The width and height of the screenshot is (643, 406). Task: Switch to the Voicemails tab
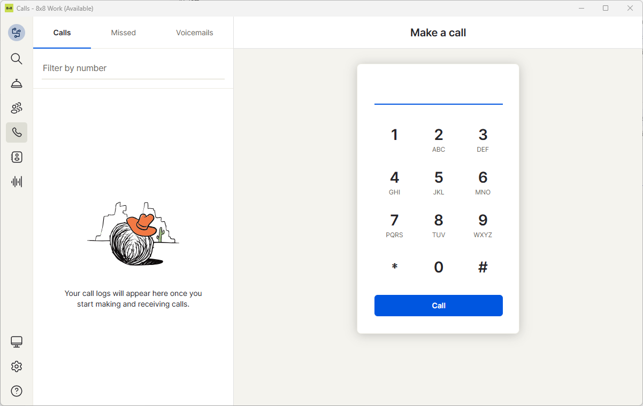pos(195,33)
